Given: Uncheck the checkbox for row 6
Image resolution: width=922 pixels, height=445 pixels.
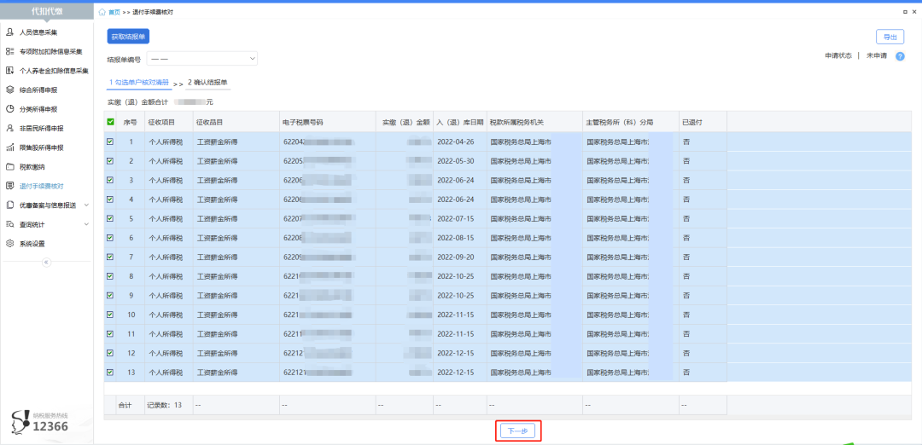Looking at the screenshot, I should pos(110,238).
